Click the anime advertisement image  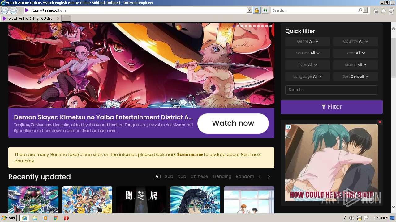click(332, 163)
